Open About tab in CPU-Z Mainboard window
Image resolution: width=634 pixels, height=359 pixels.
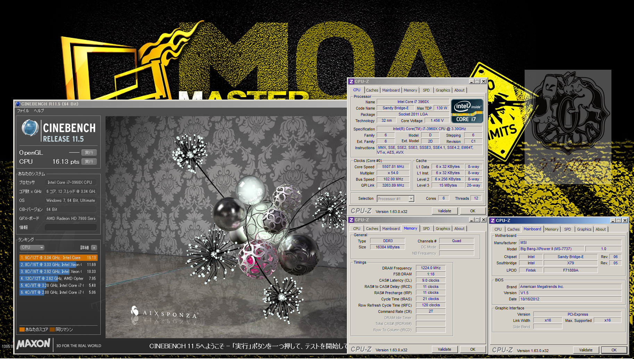[x=601, y=229]
